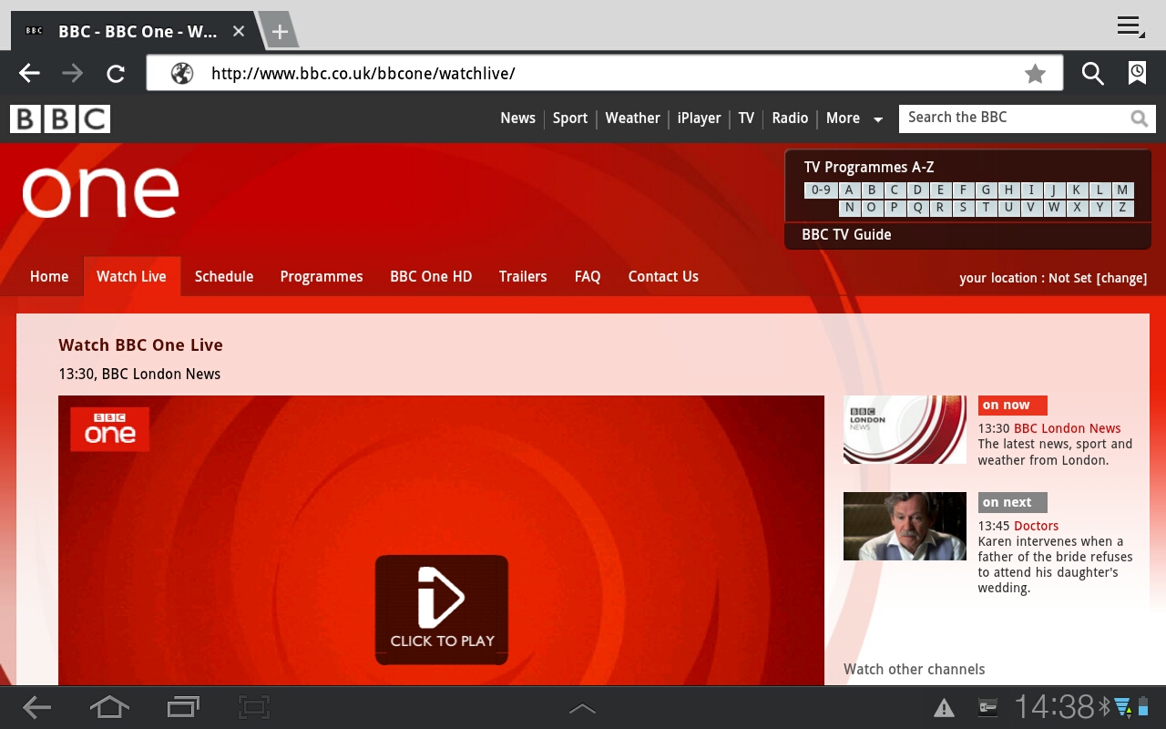Open the browser menu icon at top right
The width and height of the screenshot is (1166, 729).
[x=1130, y=26]
